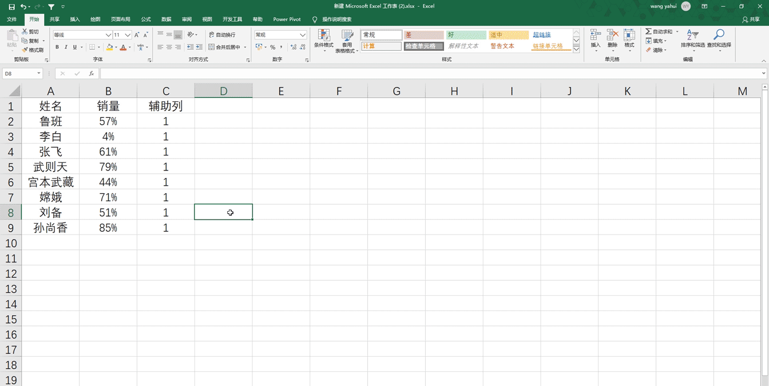Click the Save icon in quick access toolbar
769x386 pixels.
(x=11, y=6)
